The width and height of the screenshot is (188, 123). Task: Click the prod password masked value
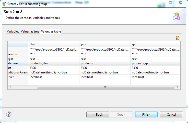click(x=105, y=54)
